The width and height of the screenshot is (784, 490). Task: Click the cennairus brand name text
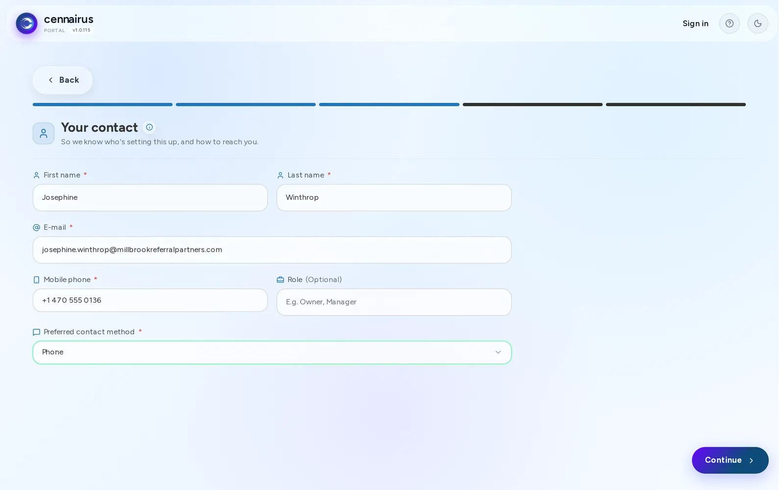pos(69,19)
